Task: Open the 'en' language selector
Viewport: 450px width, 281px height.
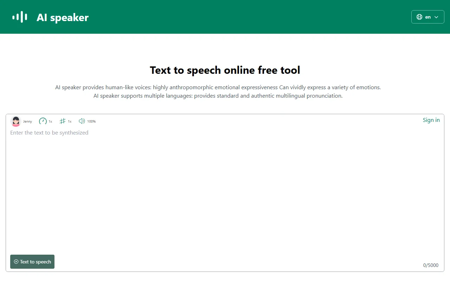Action: pos(428,17)
